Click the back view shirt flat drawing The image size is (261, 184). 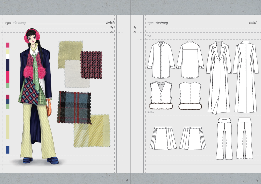coord(190,60)
